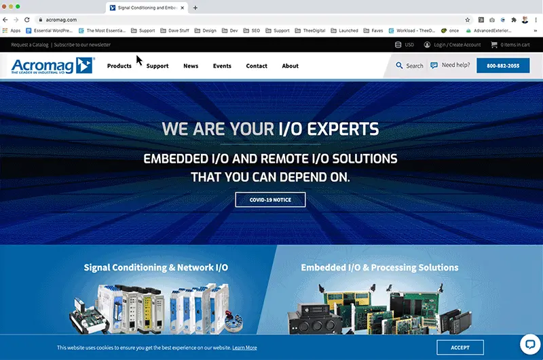This screenshot has height=360, width=543.
Task: Open the AdvancedExterior bookmark
Action: (x=489, y=31)
